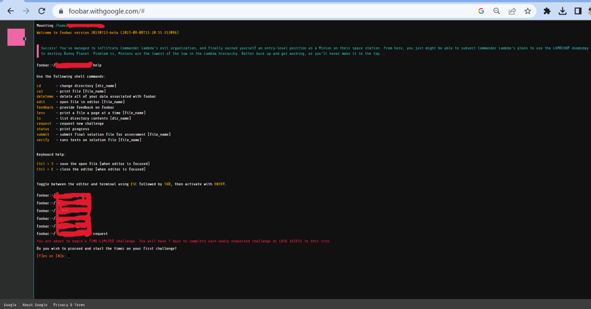
Task: Click the 'Ctrl + S' shortcut text
Action: (45, 164)
